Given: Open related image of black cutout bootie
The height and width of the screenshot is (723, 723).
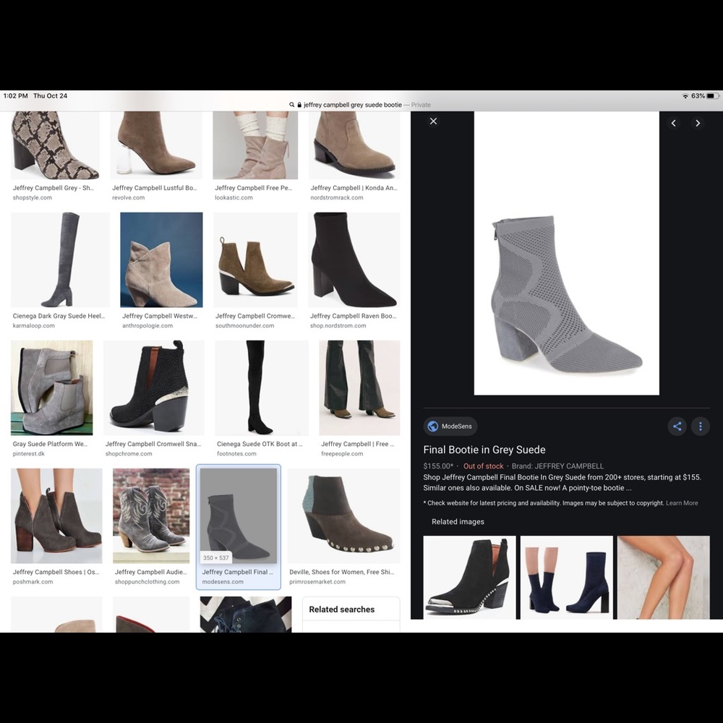Looking at the screenshot, I should pos(469,577).
